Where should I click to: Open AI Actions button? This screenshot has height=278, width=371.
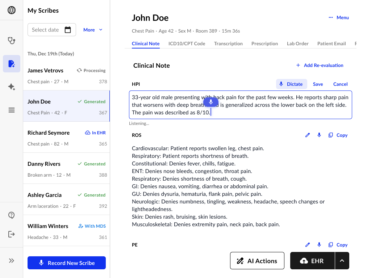[257, 261]
